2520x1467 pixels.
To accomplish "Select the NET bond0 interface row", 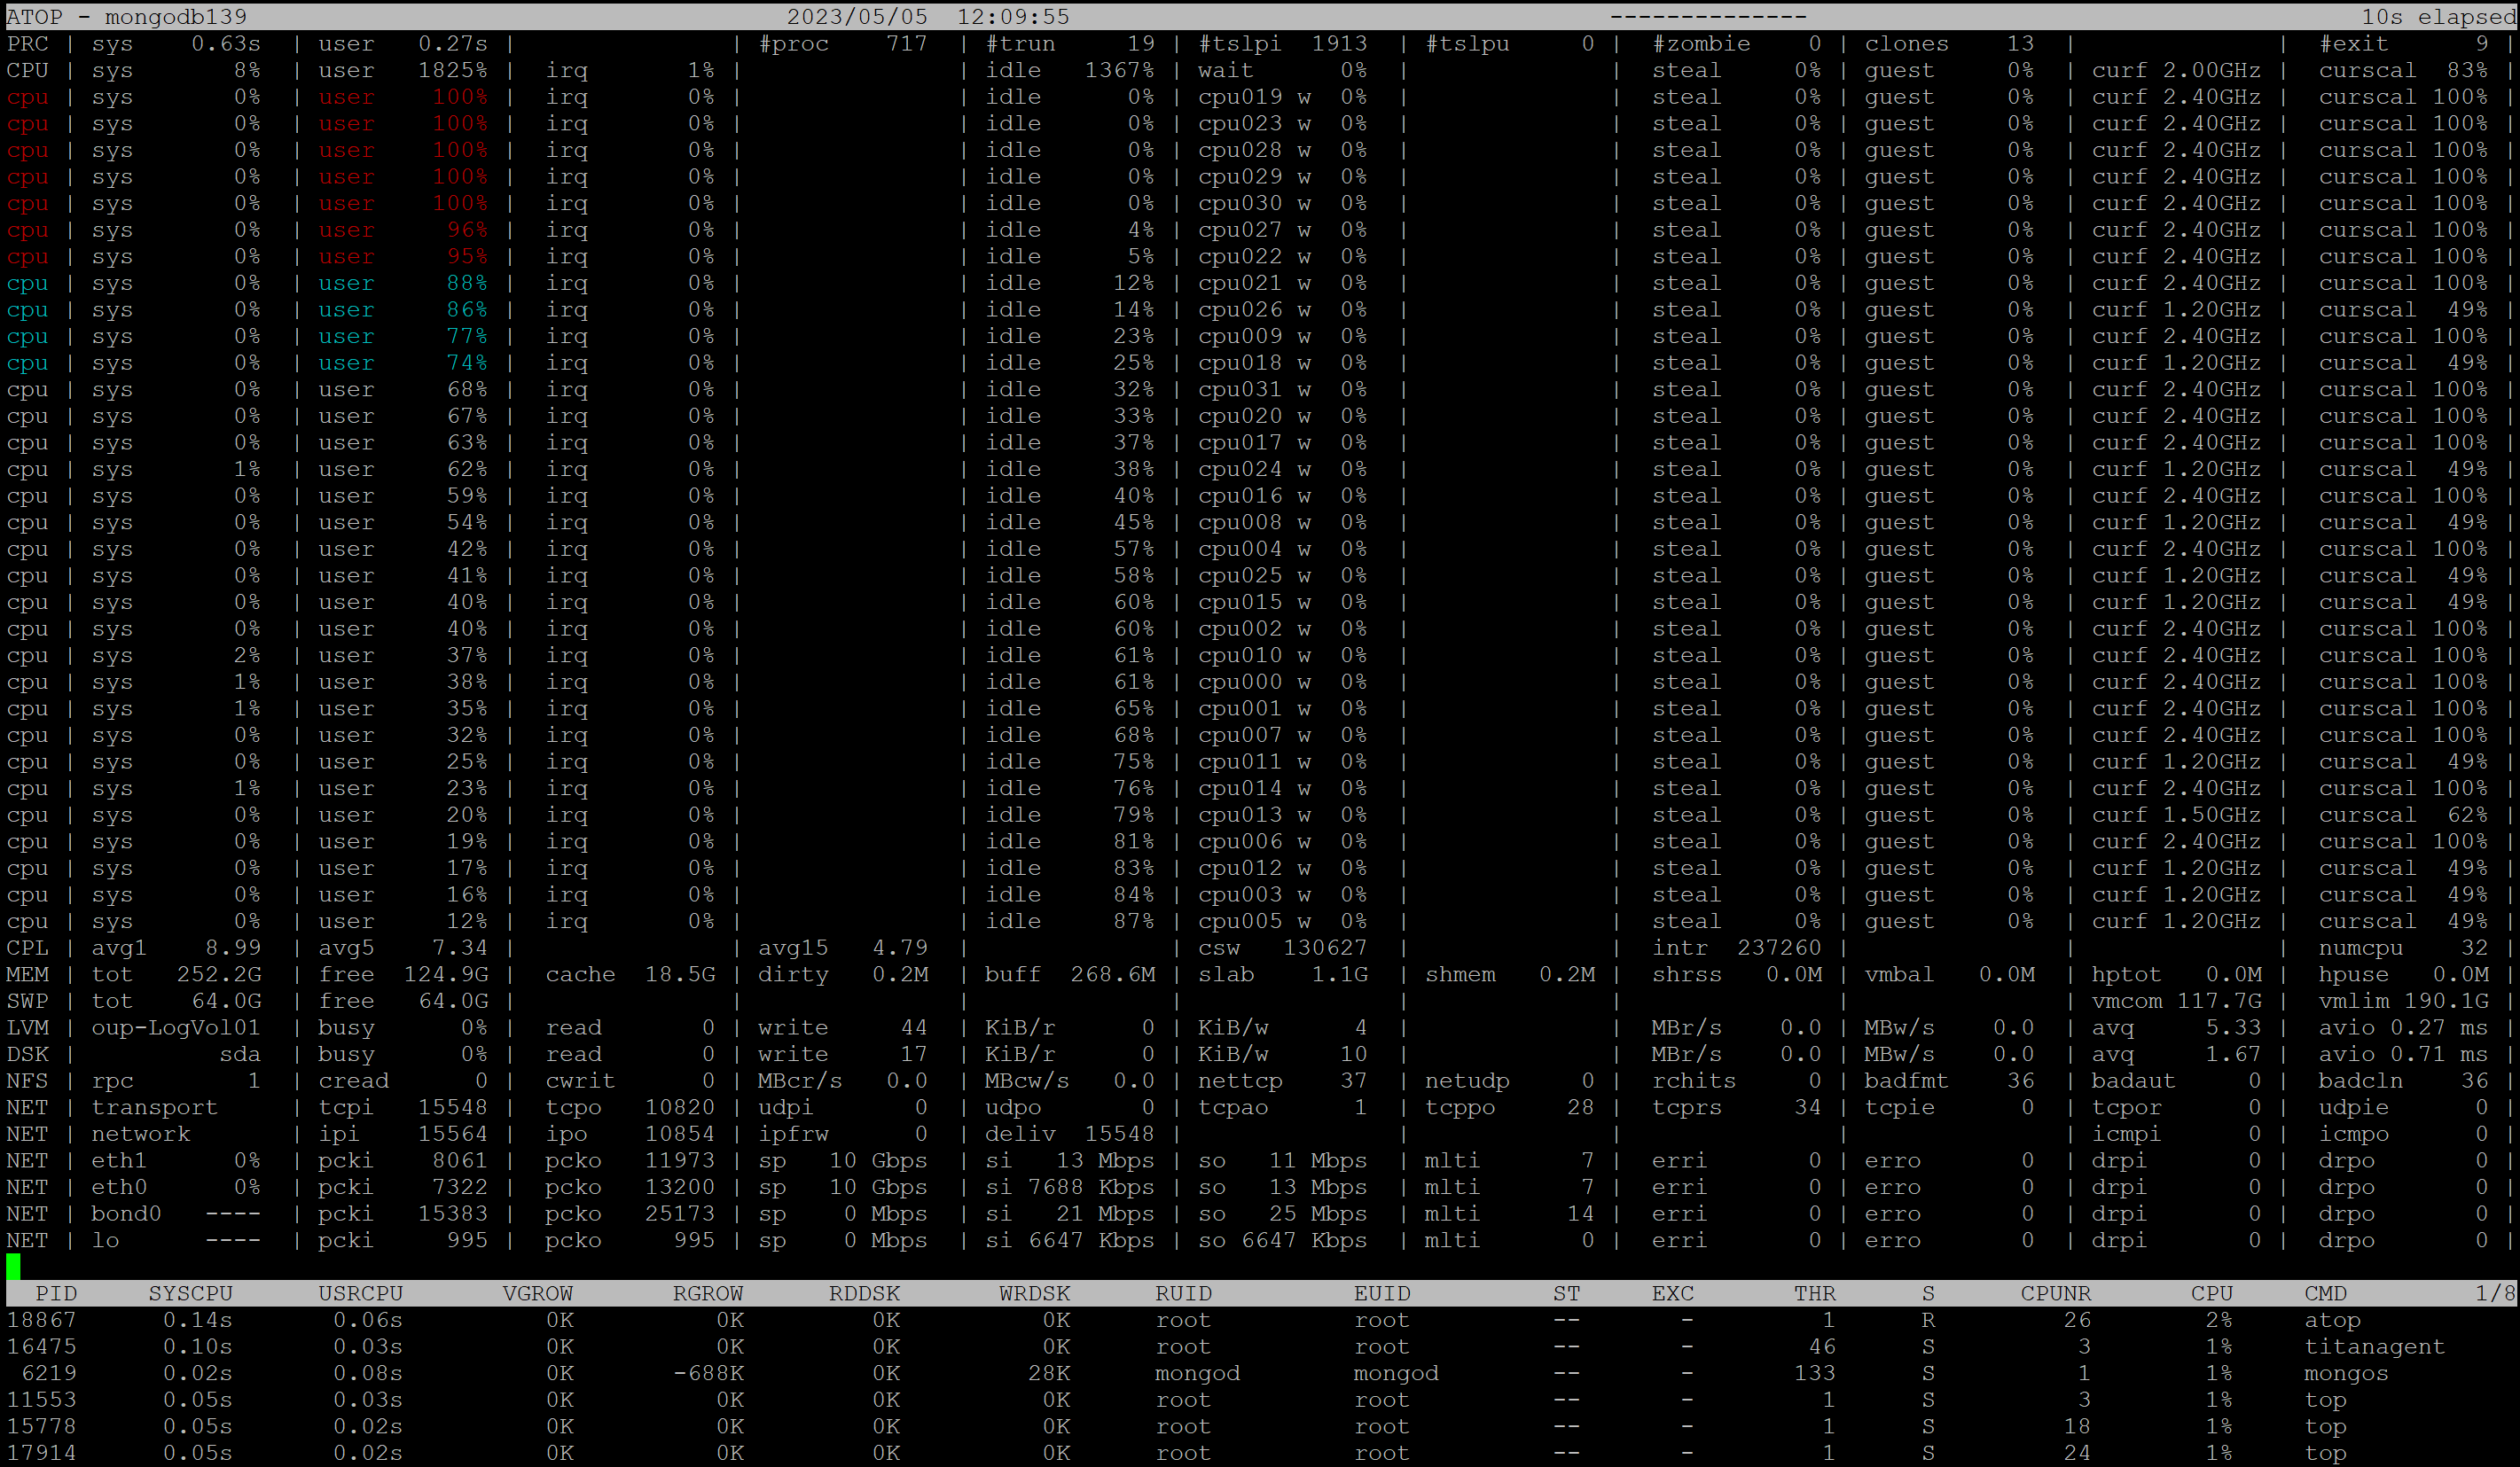I will pos(1259,1213).
